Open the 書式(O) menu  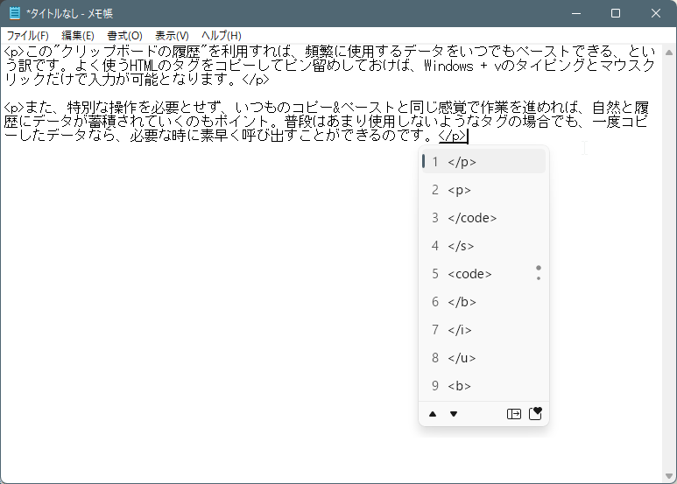(124, 36)
